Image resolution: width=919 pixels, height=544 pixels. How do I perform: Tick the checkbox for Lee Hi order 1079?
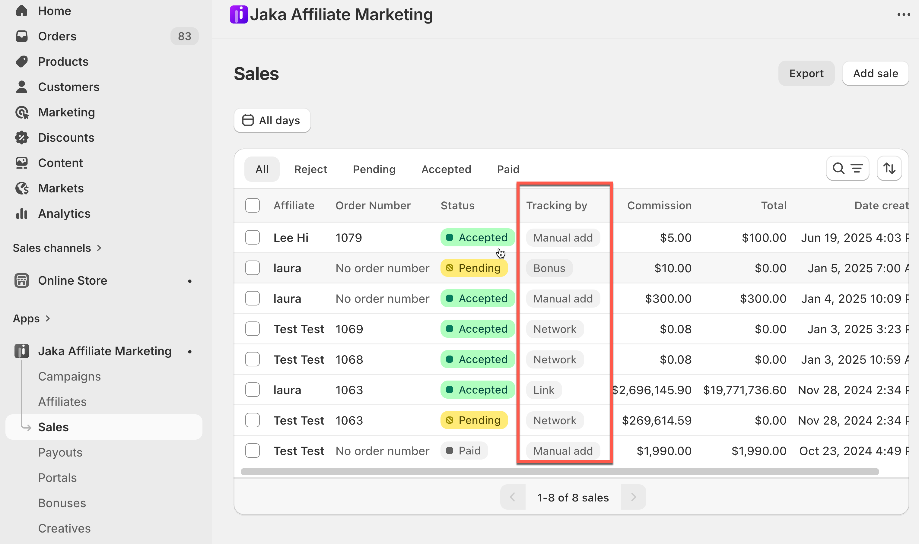click(252, 238)
